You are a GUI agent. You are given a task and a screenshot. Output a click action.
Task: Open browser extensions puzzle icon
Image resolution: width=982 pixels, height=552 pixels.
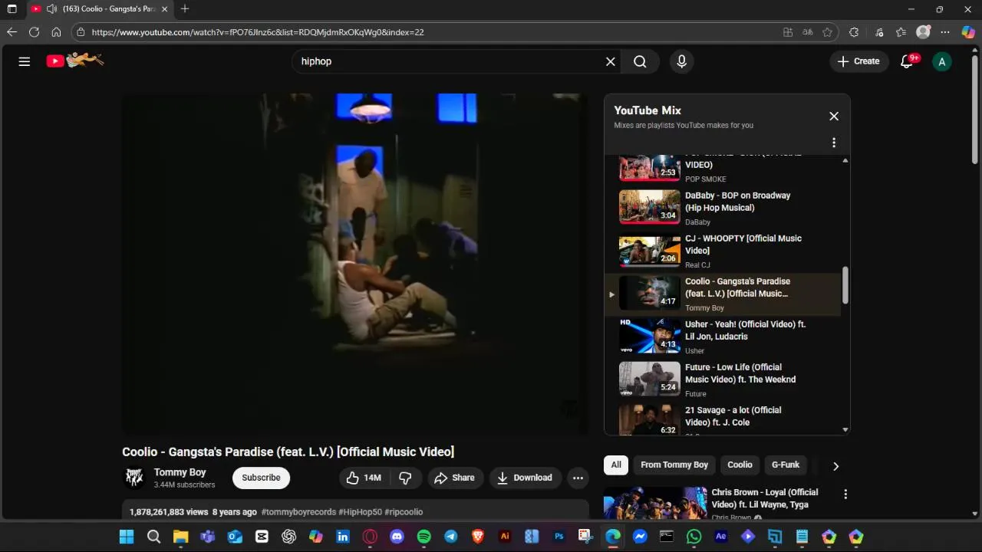(854, 32)
